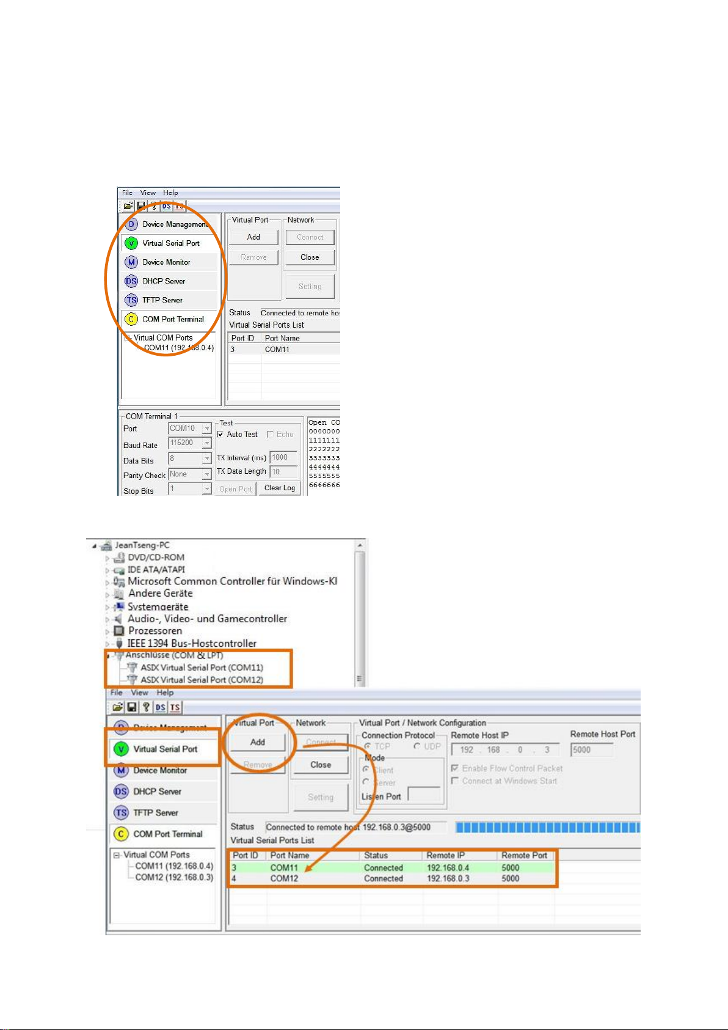
Task: Select the yellow C COM Port Terminal icon in upper window
Action: [x=131, y=319]
